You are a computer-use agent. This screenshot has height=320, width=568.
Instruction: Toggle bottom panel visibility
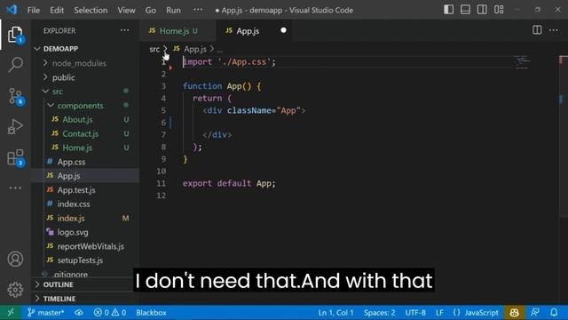(x=465, y=10)
